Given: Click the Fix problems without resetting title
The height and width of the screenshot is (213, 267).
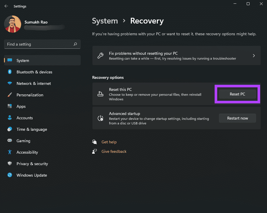Looking at the screenshot, I should click(x=143, y=53).
